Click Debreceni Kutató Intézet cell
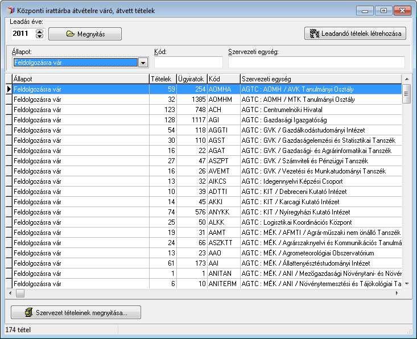417x339 pixels. (x=321, y=192)
